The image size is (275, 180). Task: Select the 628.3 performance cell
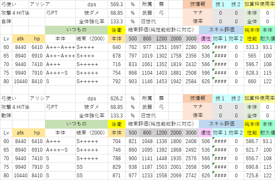click(252, 73)
